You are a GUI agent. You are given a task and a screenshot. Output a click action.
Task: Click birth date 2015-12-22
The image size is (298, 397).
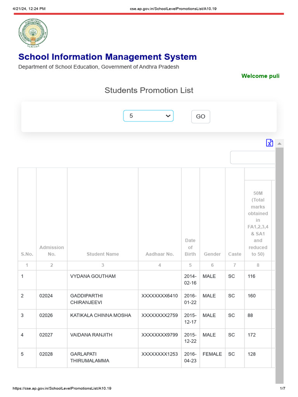pyautogui.click(x=190, y=338)
